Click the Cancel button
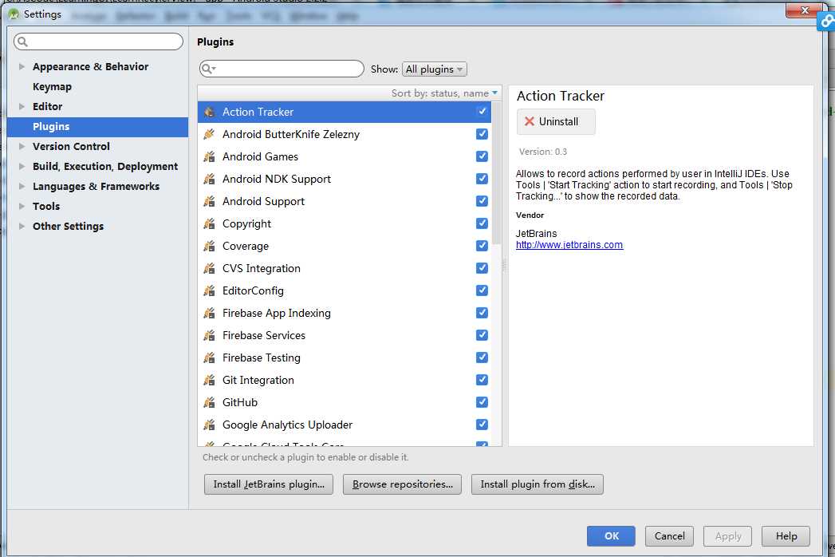 [669, 536]
